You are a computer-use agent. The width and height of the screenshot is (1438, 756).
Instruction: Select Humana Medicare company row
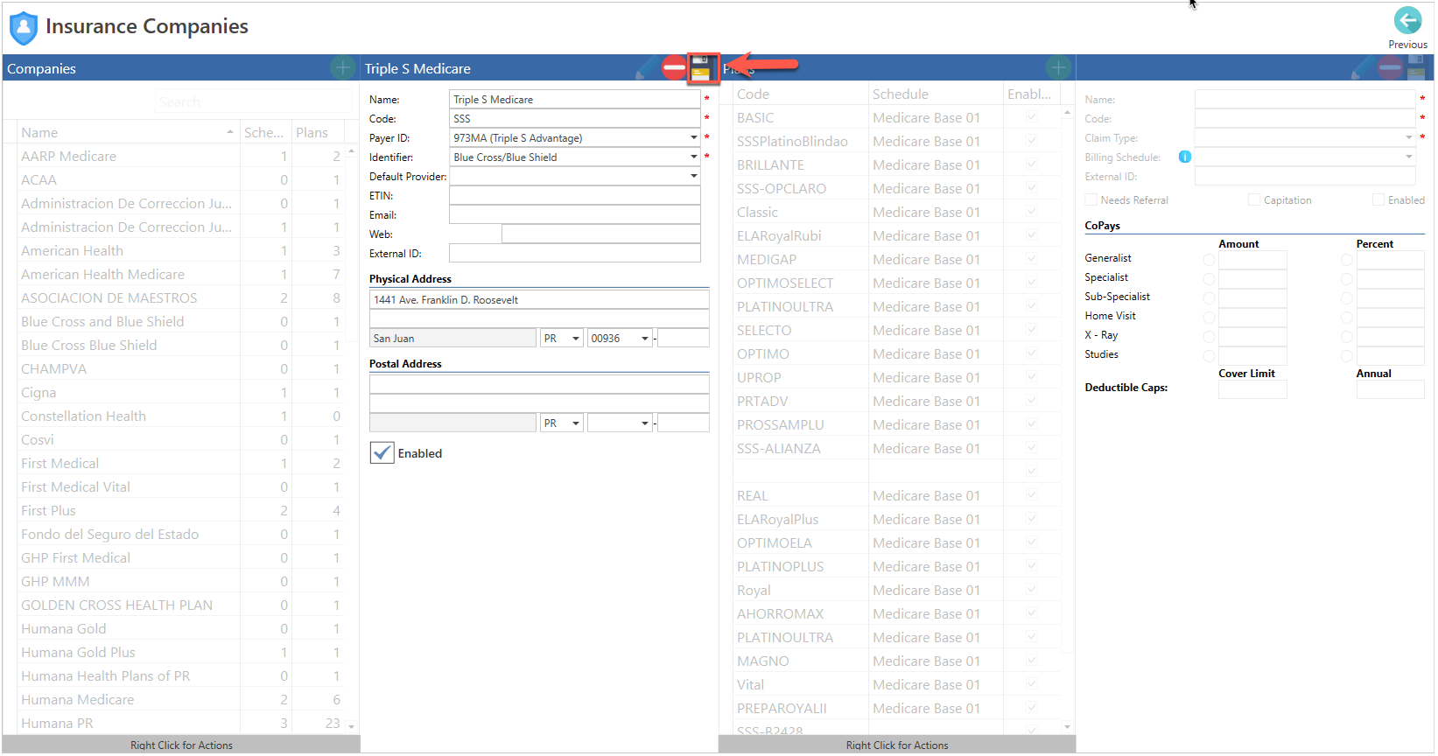(x=181, y=699)
